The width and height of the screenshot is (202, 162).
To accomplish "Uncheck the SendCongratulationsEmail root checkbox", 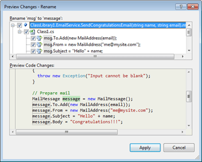I will click(x=19, y=25).
